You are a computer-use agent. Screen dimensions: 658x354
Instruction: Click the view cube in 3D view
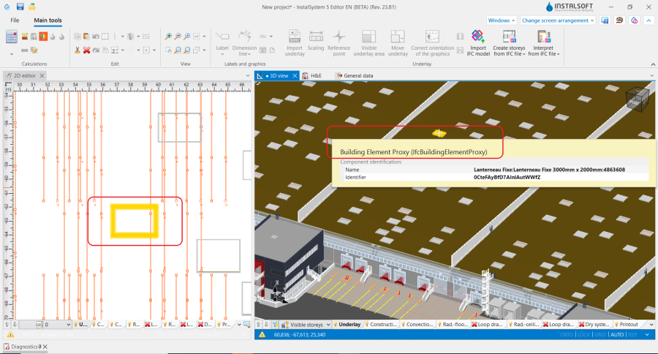(x=637, y=100)
